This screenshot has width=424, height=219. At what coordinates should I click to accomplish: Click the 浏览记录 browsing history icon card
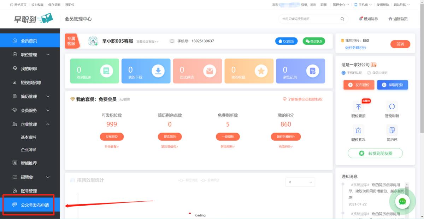300,71
